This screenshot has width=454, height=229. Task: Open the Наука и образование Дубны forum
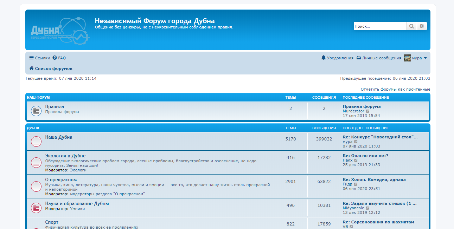pos(77,204)
